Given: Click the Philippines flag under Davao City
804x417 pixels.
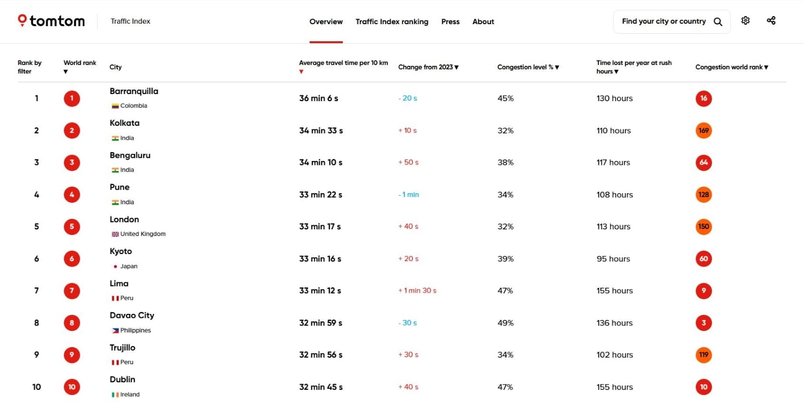Looking at the screenshot, I should point(115,330).
